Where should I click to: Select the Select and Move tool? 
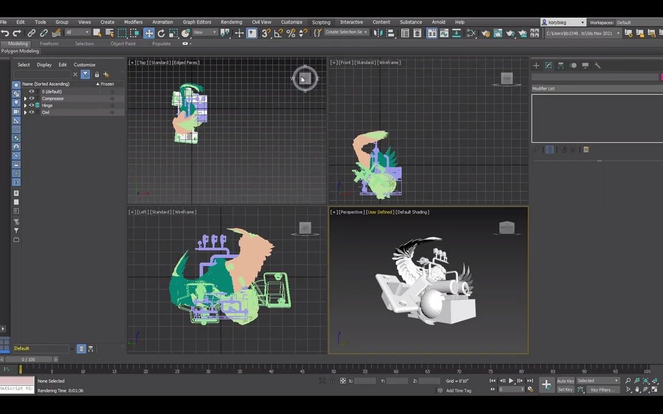pos(150,33)
